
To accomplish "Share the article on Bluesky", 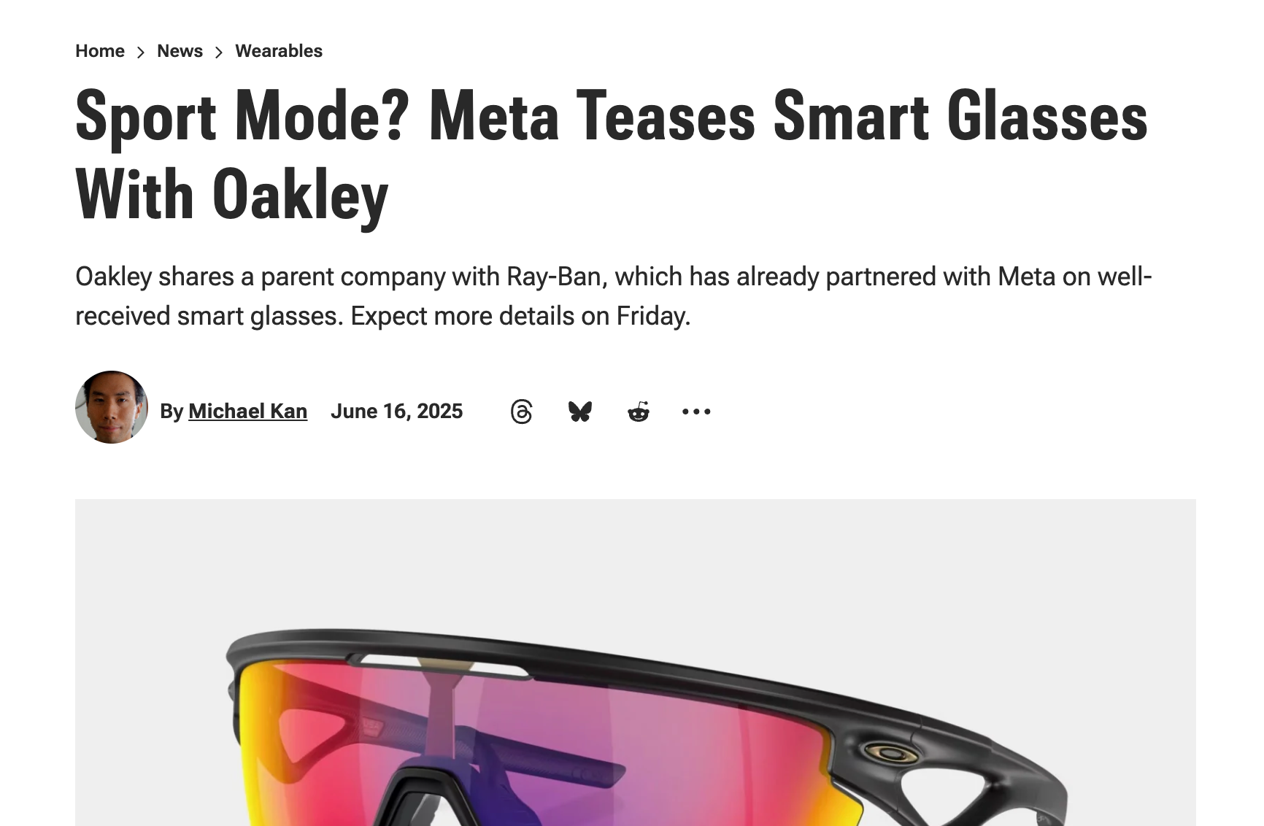I will click(x=580, y=412).
